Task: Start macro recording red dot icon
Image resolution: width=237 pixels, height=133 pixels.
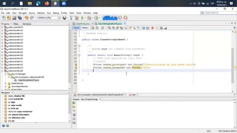Action: click(153, 28)
